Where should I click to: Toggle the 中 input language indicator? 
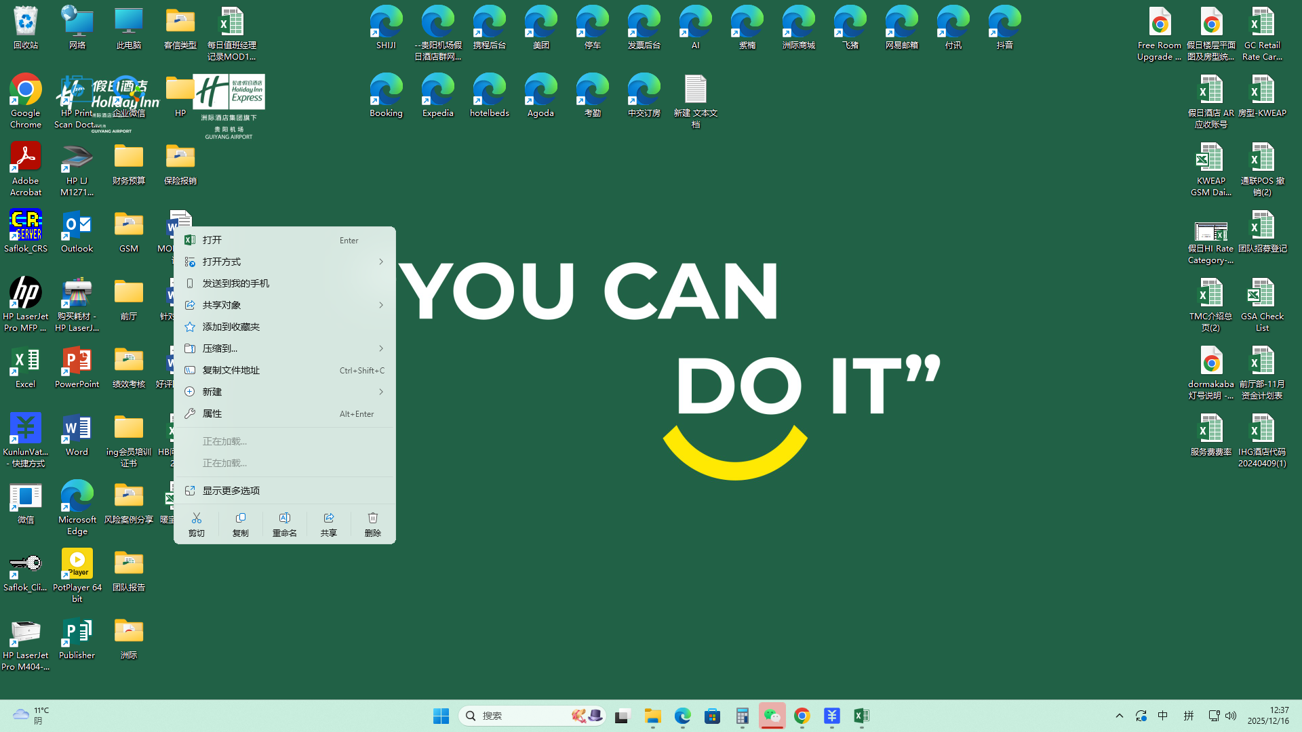point(1162,716)
